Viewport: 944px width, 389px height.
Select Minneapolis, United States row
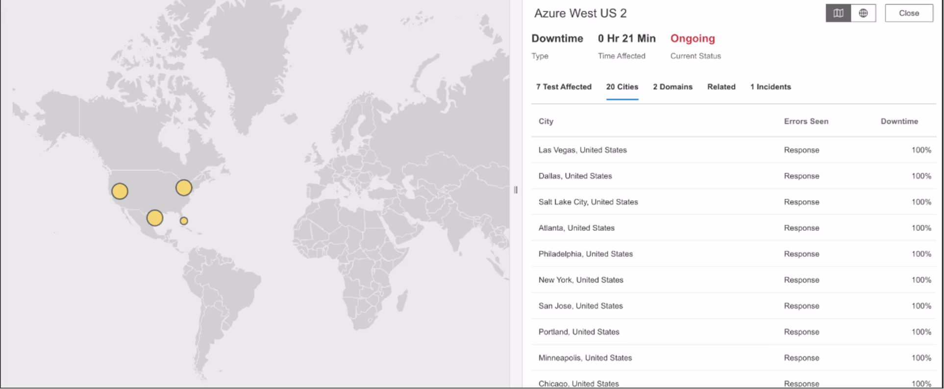click(734, 358)
